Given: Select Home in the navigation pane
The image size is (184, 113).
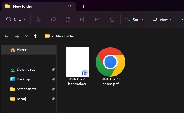Looking at the screenshot, I should click(x=28, y=50).
